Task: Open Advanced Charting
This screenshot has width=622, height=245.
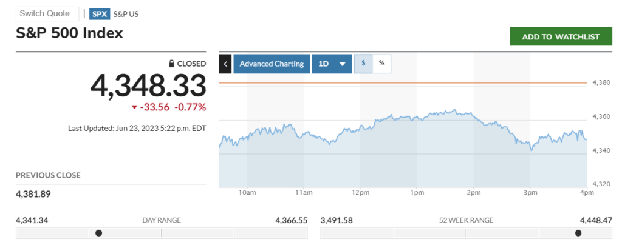Action: click(272, 64)
